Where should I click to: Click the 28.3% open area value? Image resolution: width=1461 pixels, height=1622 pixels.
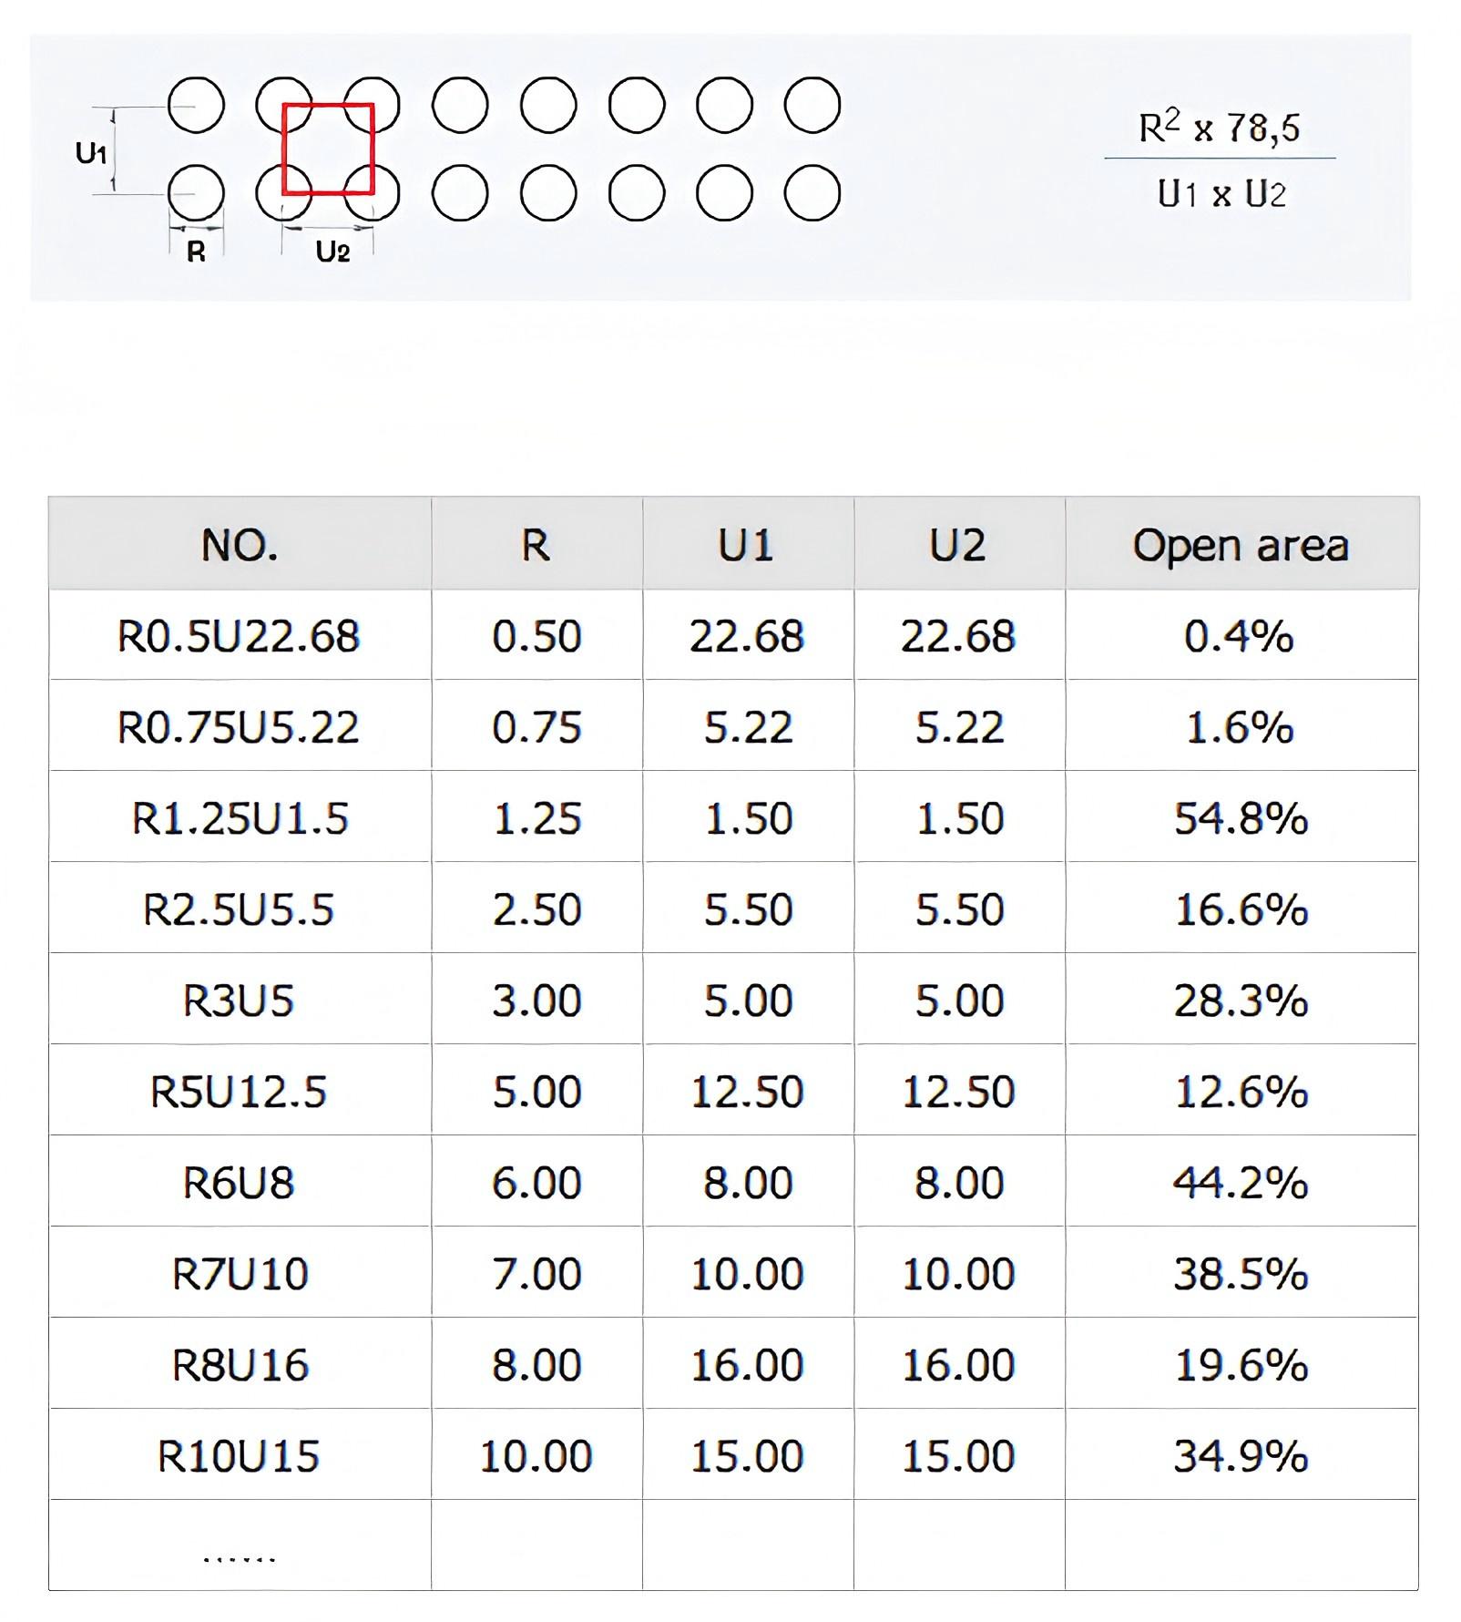coord(1241,1001)
